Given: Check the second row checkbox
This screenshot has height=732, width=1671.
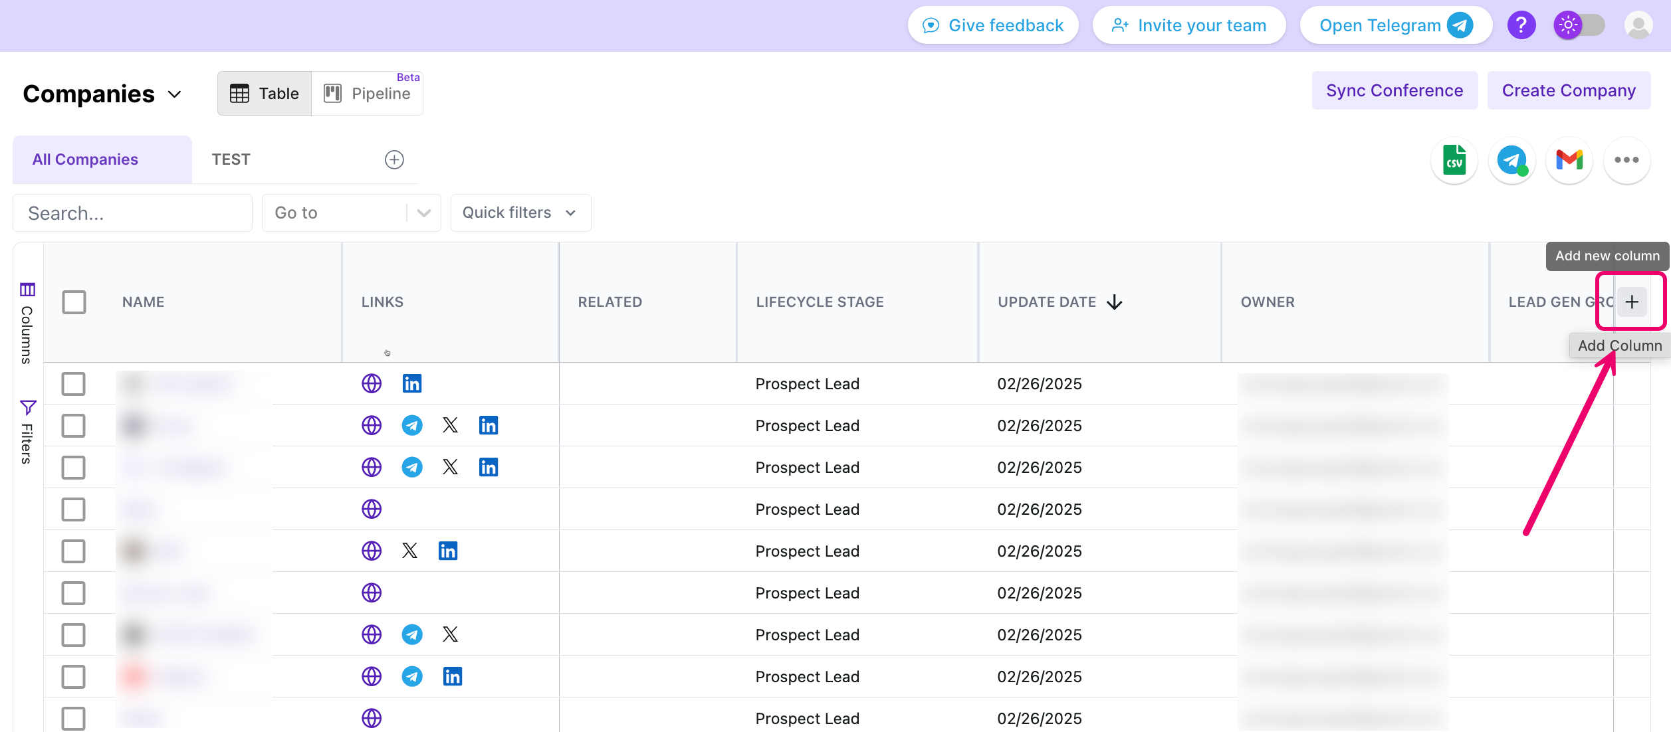Looking at the screenshot, I should coord(73,425).
